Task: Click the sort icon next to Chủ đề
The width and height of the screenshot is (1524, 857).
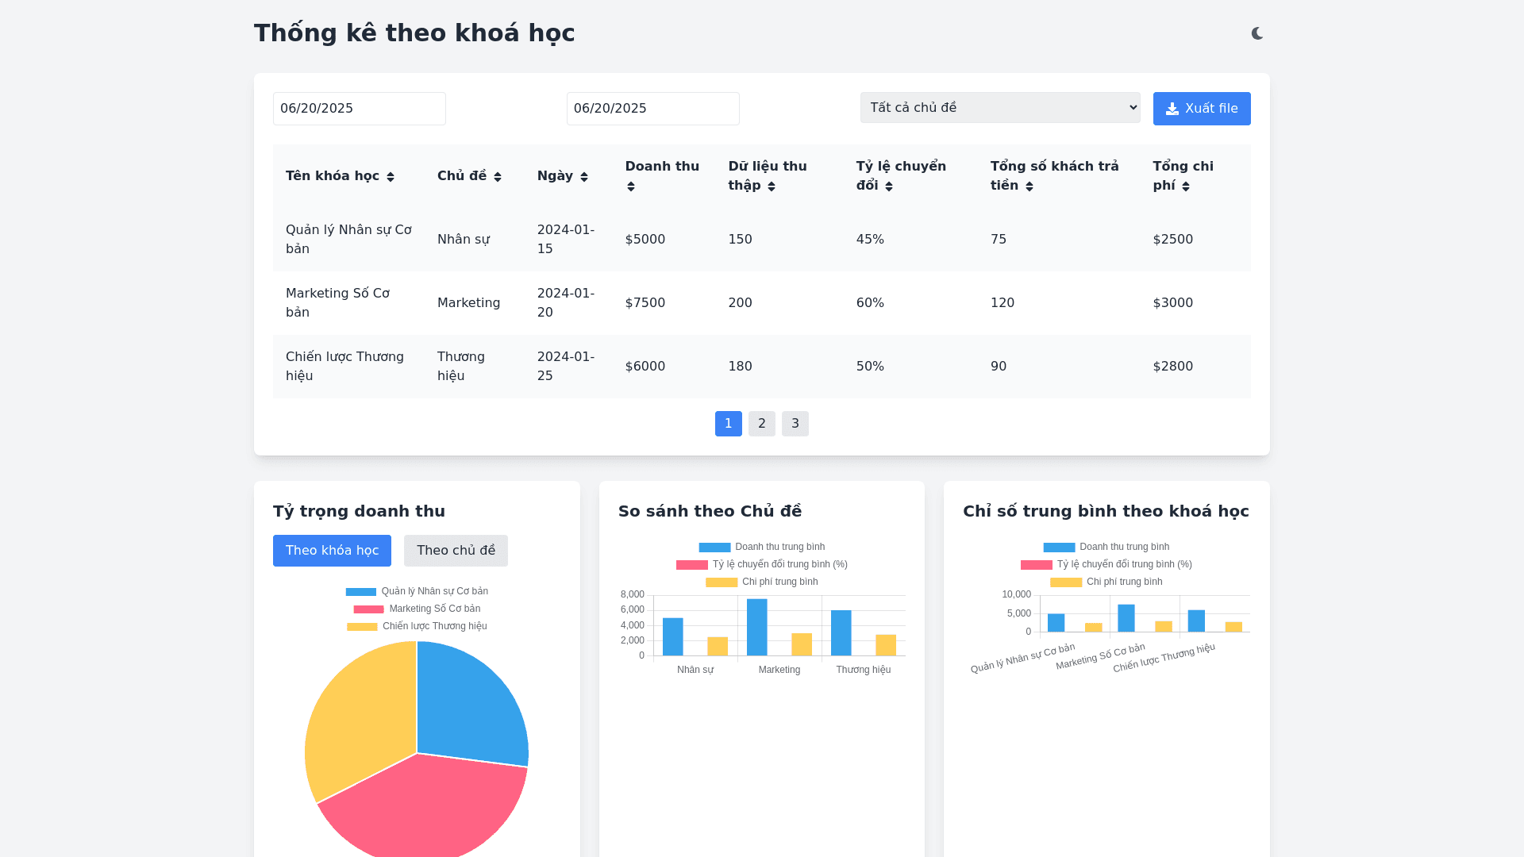Action: tap(498, 177)
